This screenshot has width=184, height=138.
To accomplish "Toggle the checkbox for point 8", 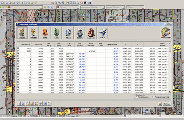I will point(18,72).
